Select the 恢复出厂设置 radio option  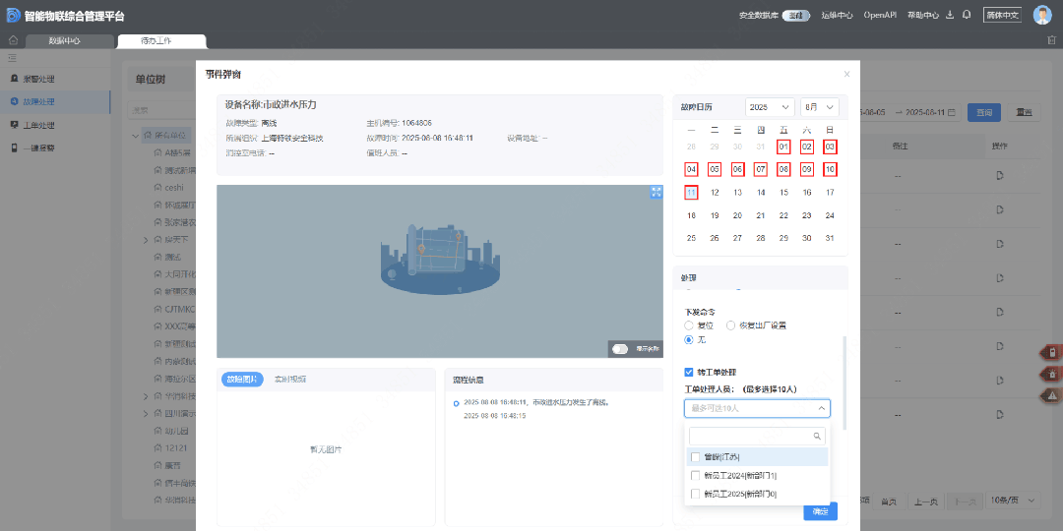pyautogui.click(x=730, y=325)
